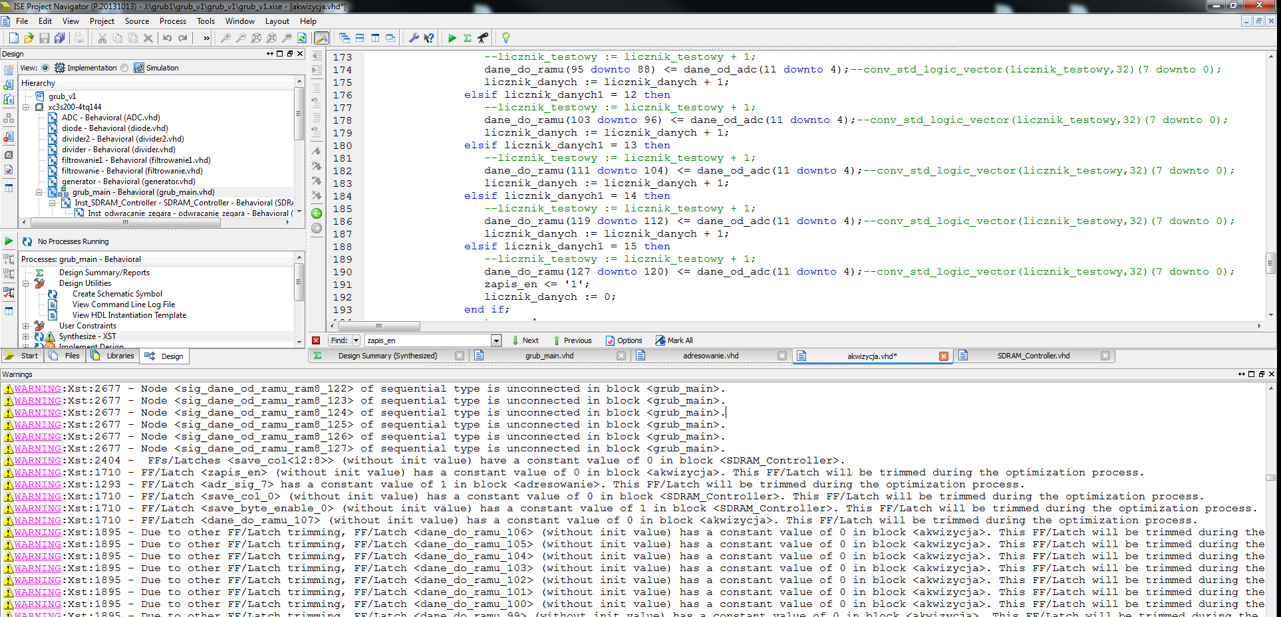Click the Remove Source icon in the Design sidebar
The width and height of the screenshot is (1281, 617).
tap(9, 136)
